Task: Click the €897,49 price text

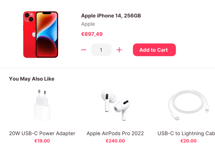Action: [x=92, y=34]
